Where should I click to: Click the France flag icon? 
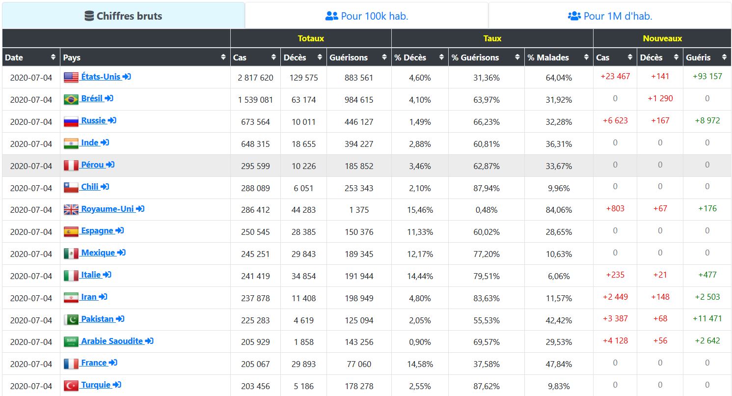tap(71, 364)
